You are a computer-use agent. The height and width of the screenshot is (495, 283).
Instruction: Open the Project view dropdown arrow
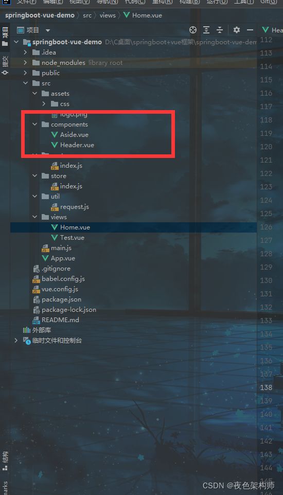click(48, 31)
